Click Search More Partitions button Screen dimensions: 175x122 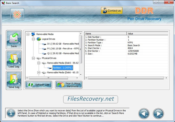pyautogui.click(x=69, y=85)
